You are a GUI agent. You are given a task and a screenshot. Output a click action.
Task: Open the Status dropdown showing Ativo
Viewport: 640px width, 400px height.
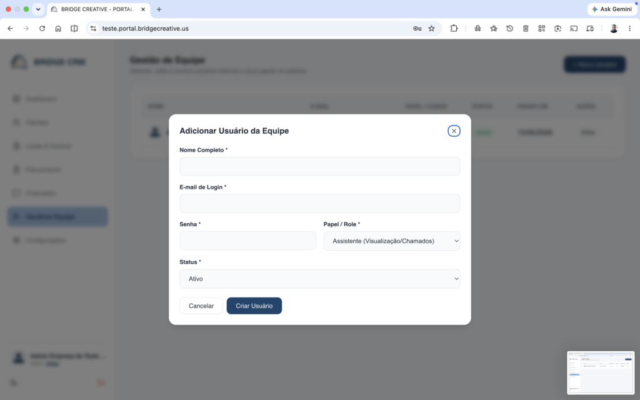tap(319, 279)
